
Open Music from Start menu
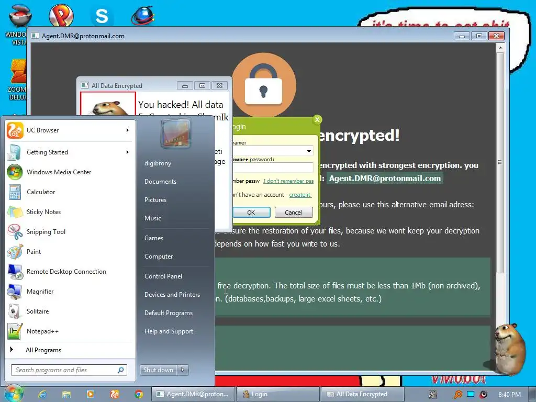(x=152, y=218)
